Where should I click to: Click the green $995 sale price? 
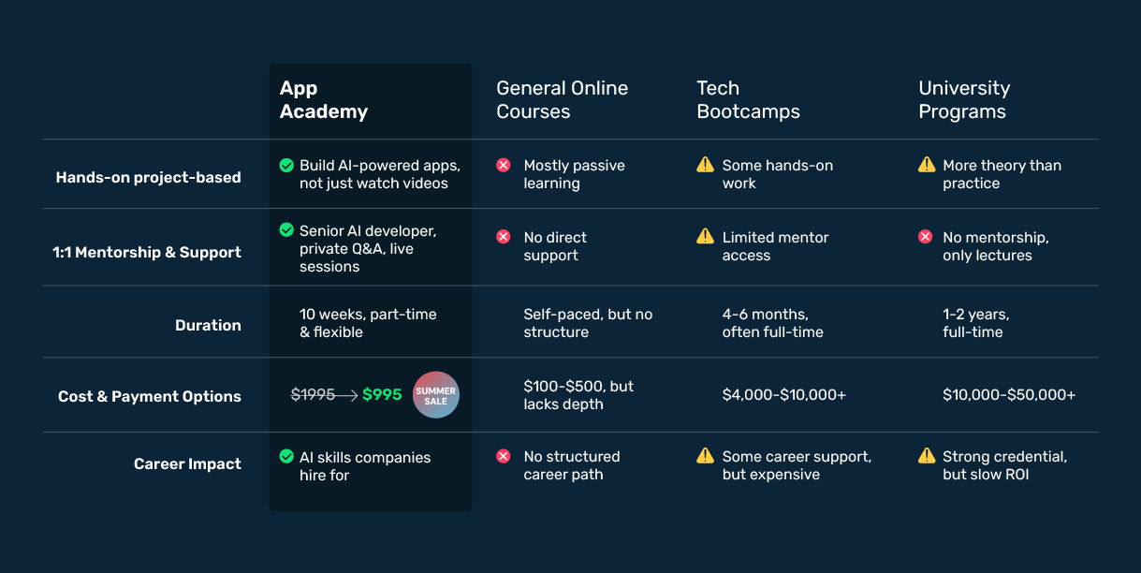click(x=382, y=395)
